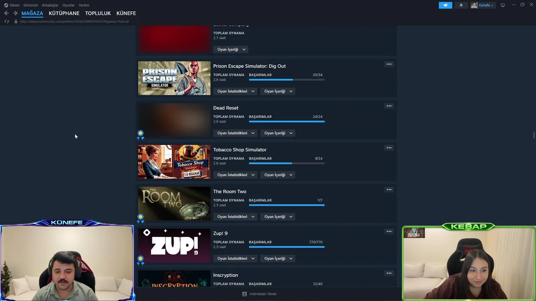Open the Oyunlar menu
The width and height of the screenshot is (536, 301).
pyautogui.click(x=68, y=5)
